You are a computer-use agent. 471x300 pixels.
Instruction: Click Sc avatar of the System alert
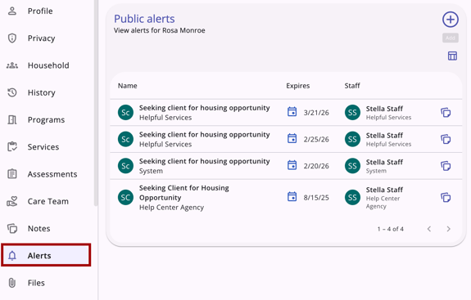pyautogui.click(x=125, y=166)
